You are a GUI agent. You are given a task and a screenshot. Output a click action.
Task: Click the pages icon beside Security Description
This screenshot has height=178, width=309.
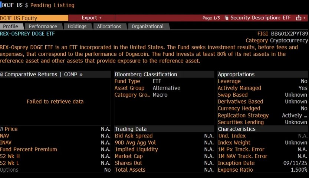226,18
